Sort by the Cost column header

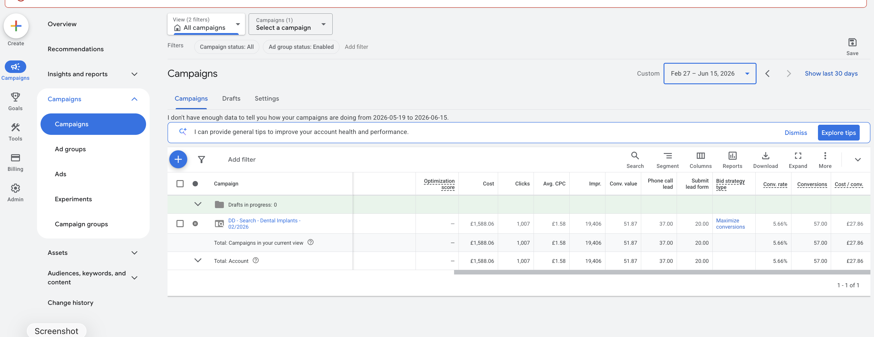coord(488,184)
